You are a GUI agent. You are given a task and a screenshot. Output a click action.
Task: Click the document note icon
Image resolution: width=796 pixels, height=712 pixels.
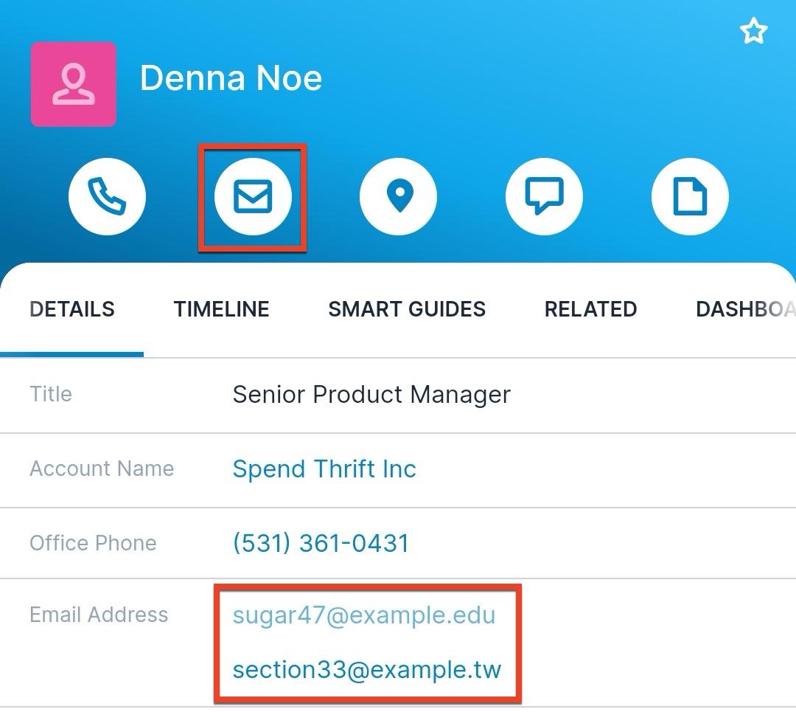[690, 197]
